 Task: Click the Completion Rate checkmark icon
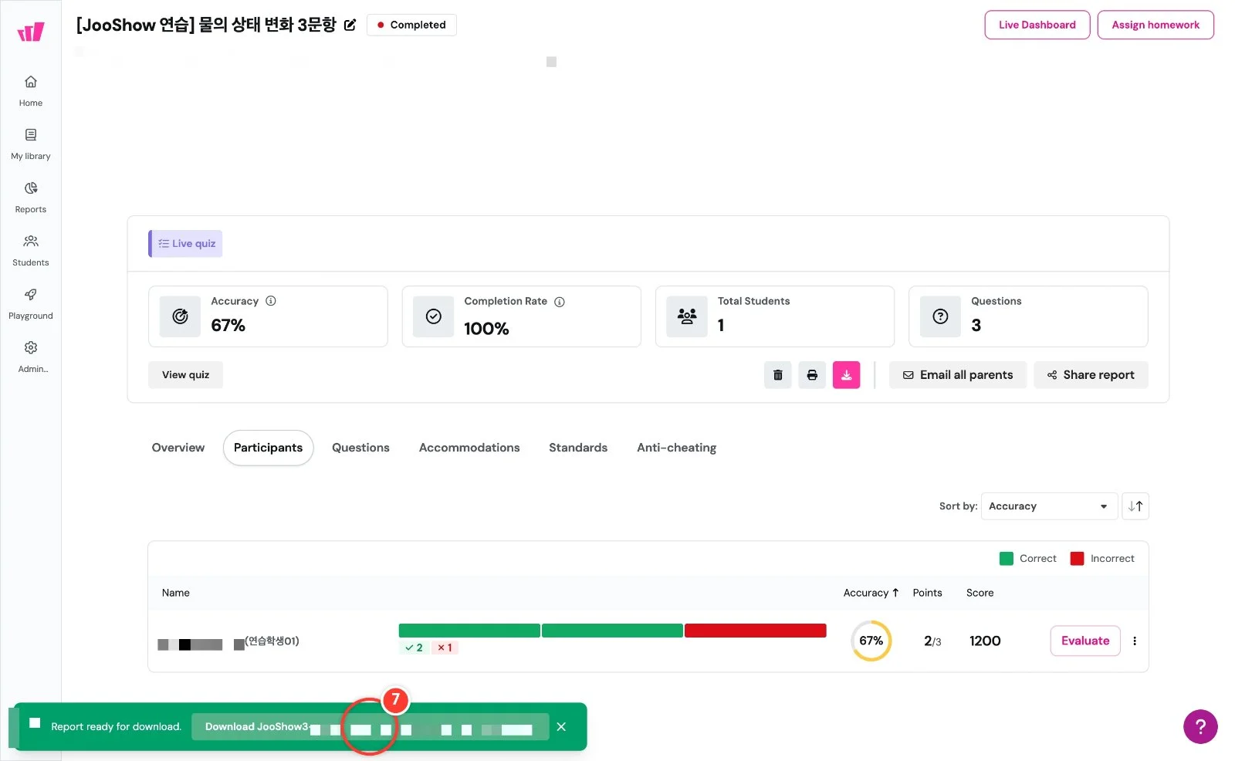coord(434,316)
